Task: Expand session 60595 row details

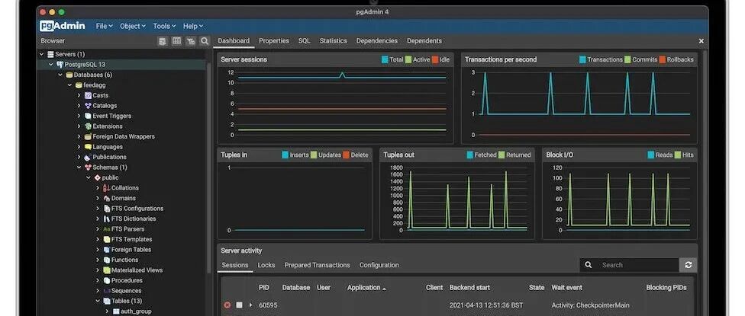Action: (x=251, y=305)
